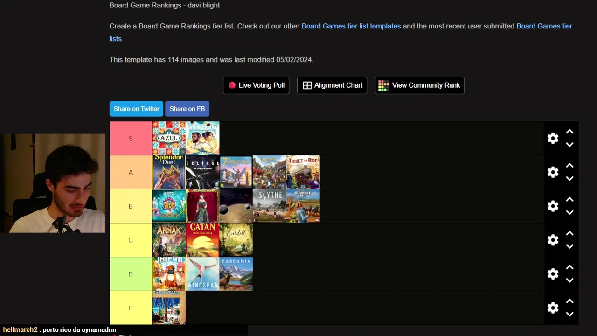597x336 pixels.
Task: Select the green F tier label
Action: click(131, 308)
